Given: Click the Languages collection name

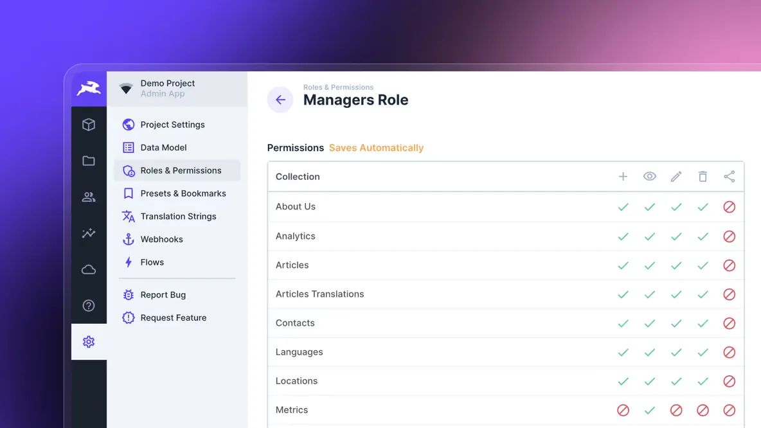Looking at the screenshot, I should pyautogui.click(x=299, y=352).
